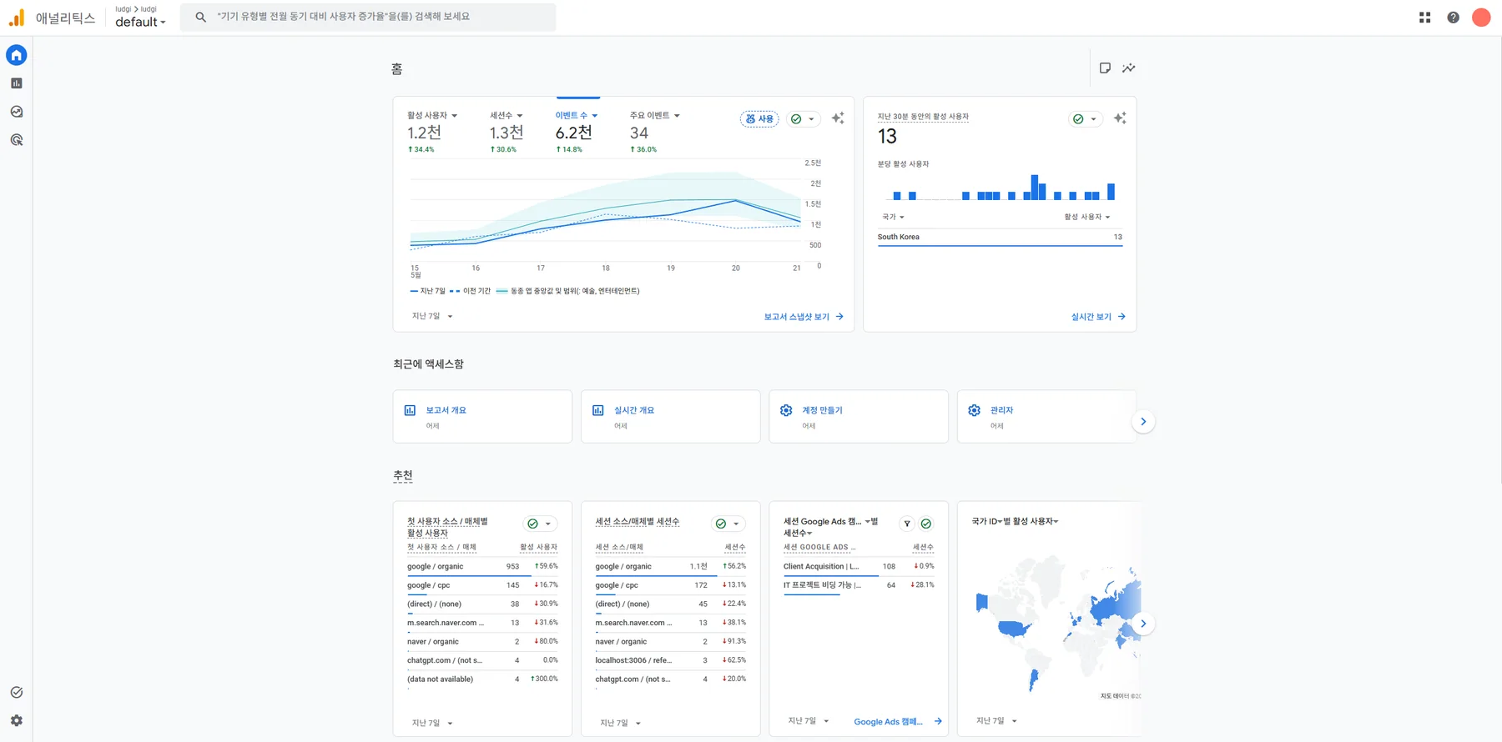This screenshot has width=1502, height=742.
Task: Select the 활성 사용자 metric tab
Action: (432, 116)
